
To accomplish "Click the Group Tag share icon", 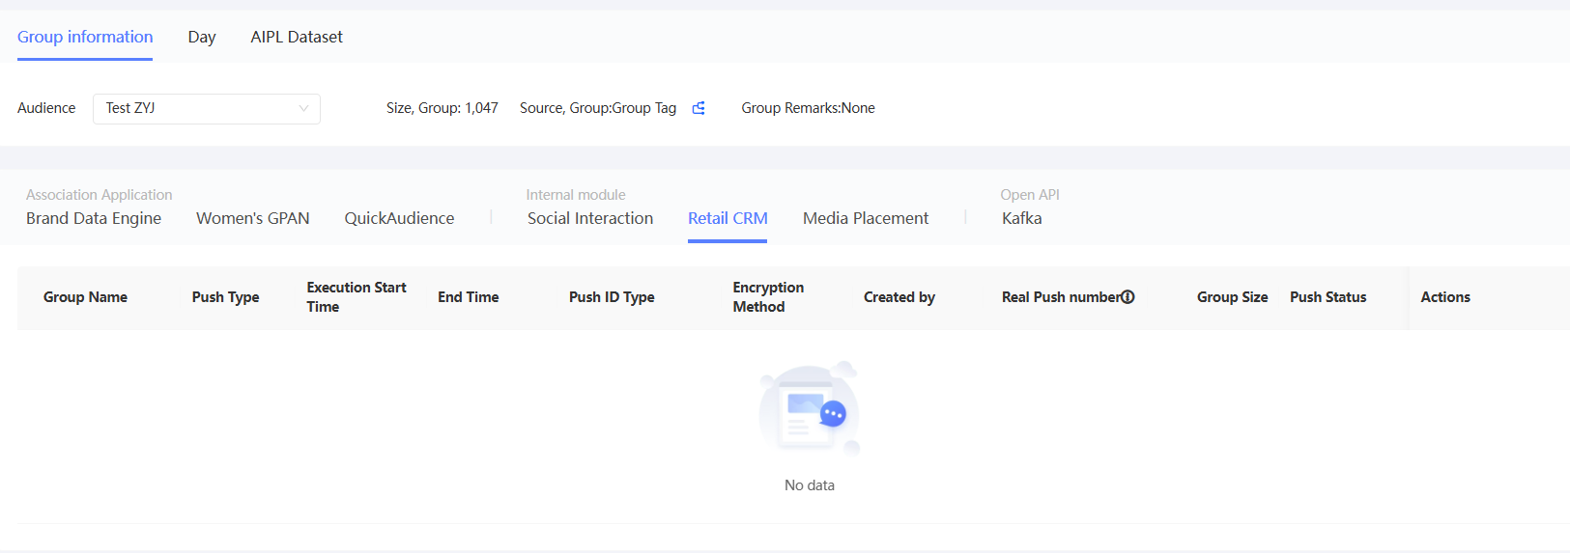I will coord(699,108).
